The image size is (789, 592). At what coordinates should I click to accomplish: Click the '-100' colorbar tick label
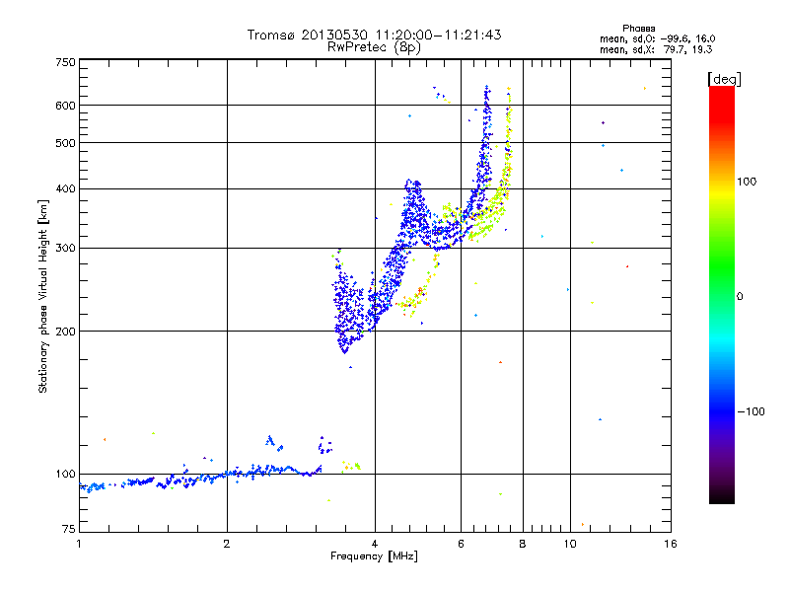(x=751, y=411)
